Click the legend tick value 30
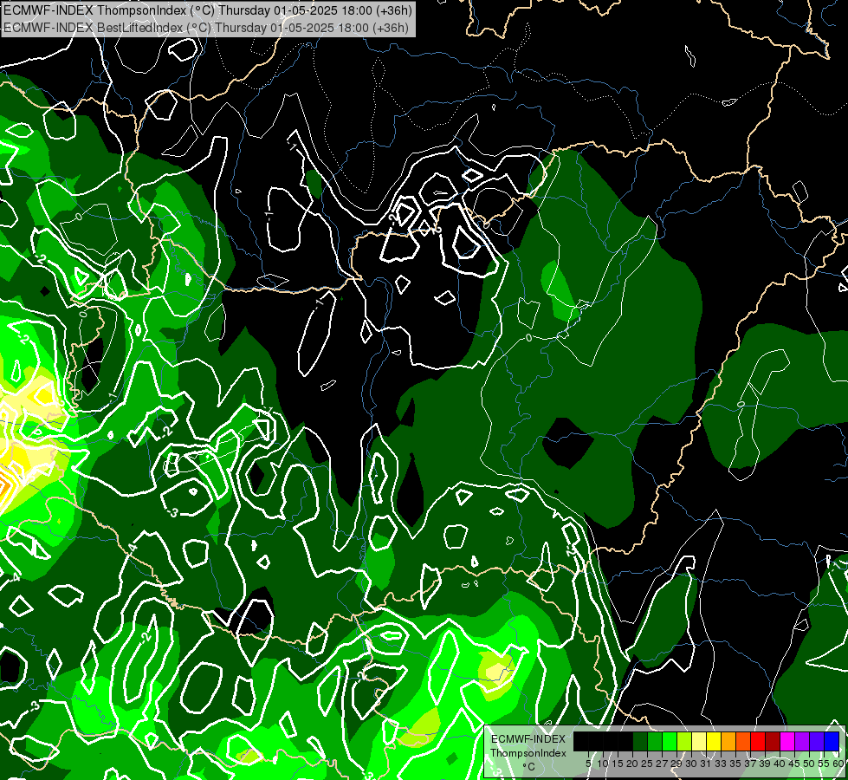The image size is (848, 780). pos(691,764)
